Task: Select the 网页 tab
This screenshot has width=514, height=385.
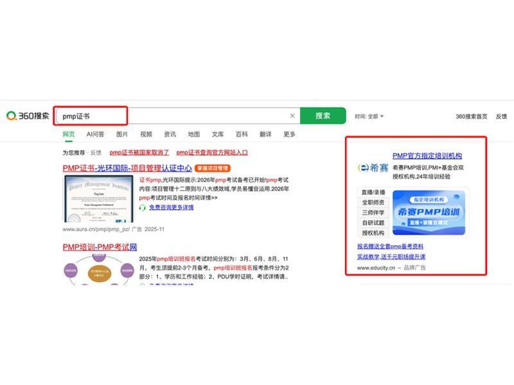Action: [x=69, y=134]
